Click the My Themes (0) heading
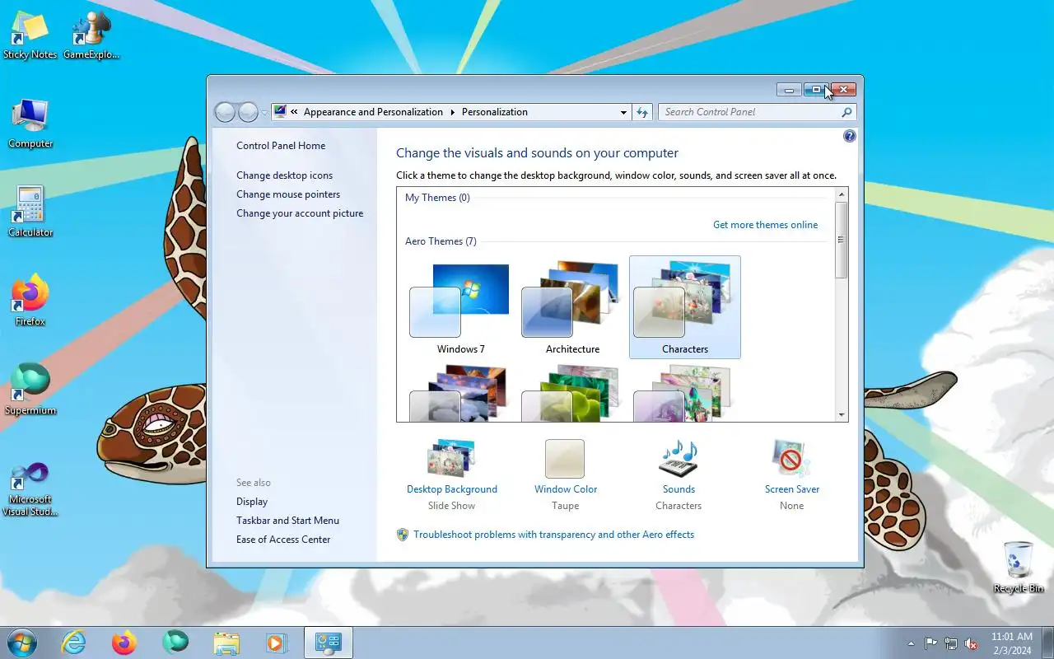This screenshot has width=1054, height=659. point(437,198)
